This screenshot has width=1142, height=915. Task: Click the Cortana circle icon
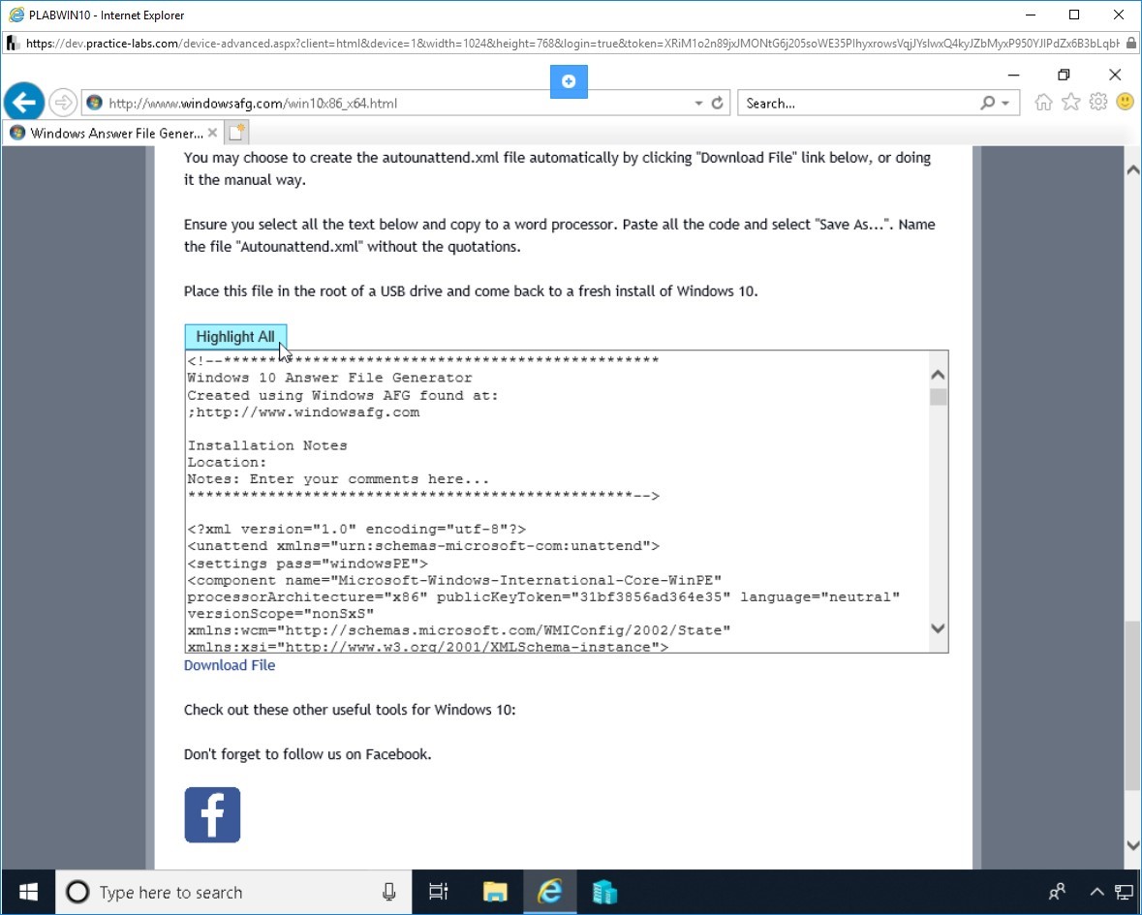[77, 892]
